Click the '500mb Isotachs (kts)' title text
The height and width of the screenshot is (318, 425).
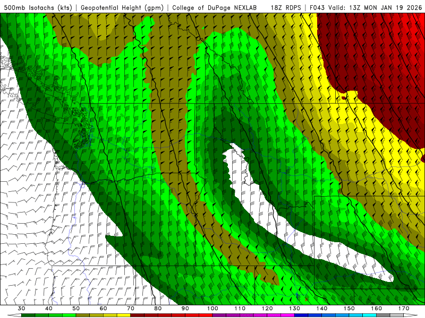click(38, 8)
